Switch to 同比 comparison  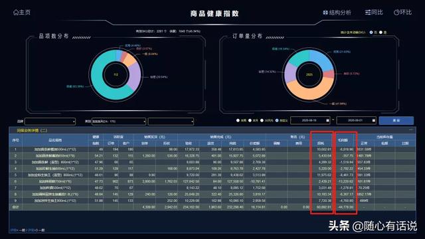pyautogui.click(x=374, y=12)
